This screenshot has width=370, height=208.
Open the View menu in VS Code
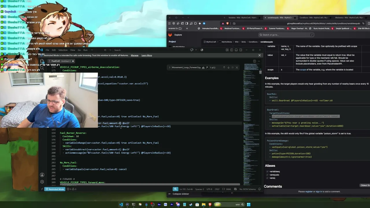coord(73,50)
